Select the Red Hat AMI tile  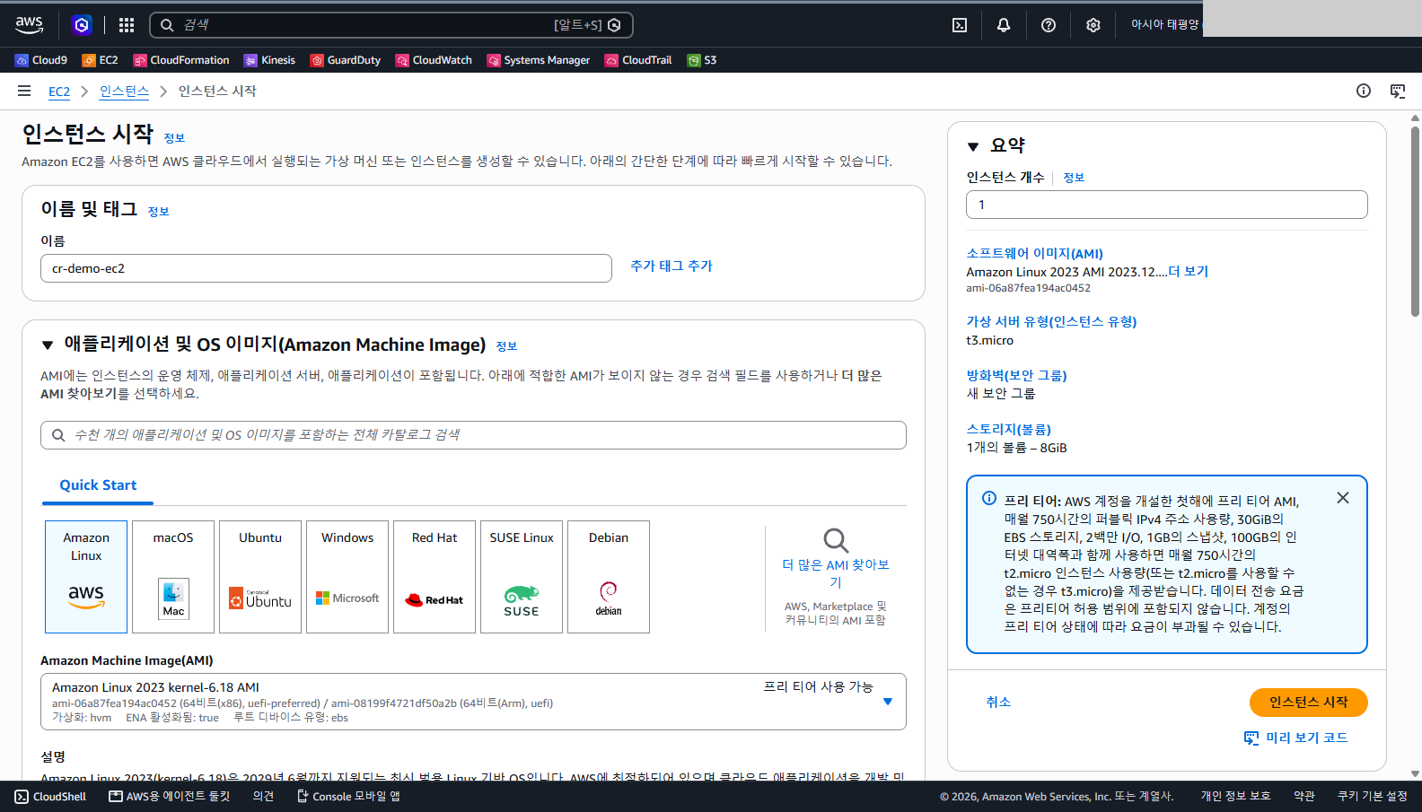coord(434,577)
